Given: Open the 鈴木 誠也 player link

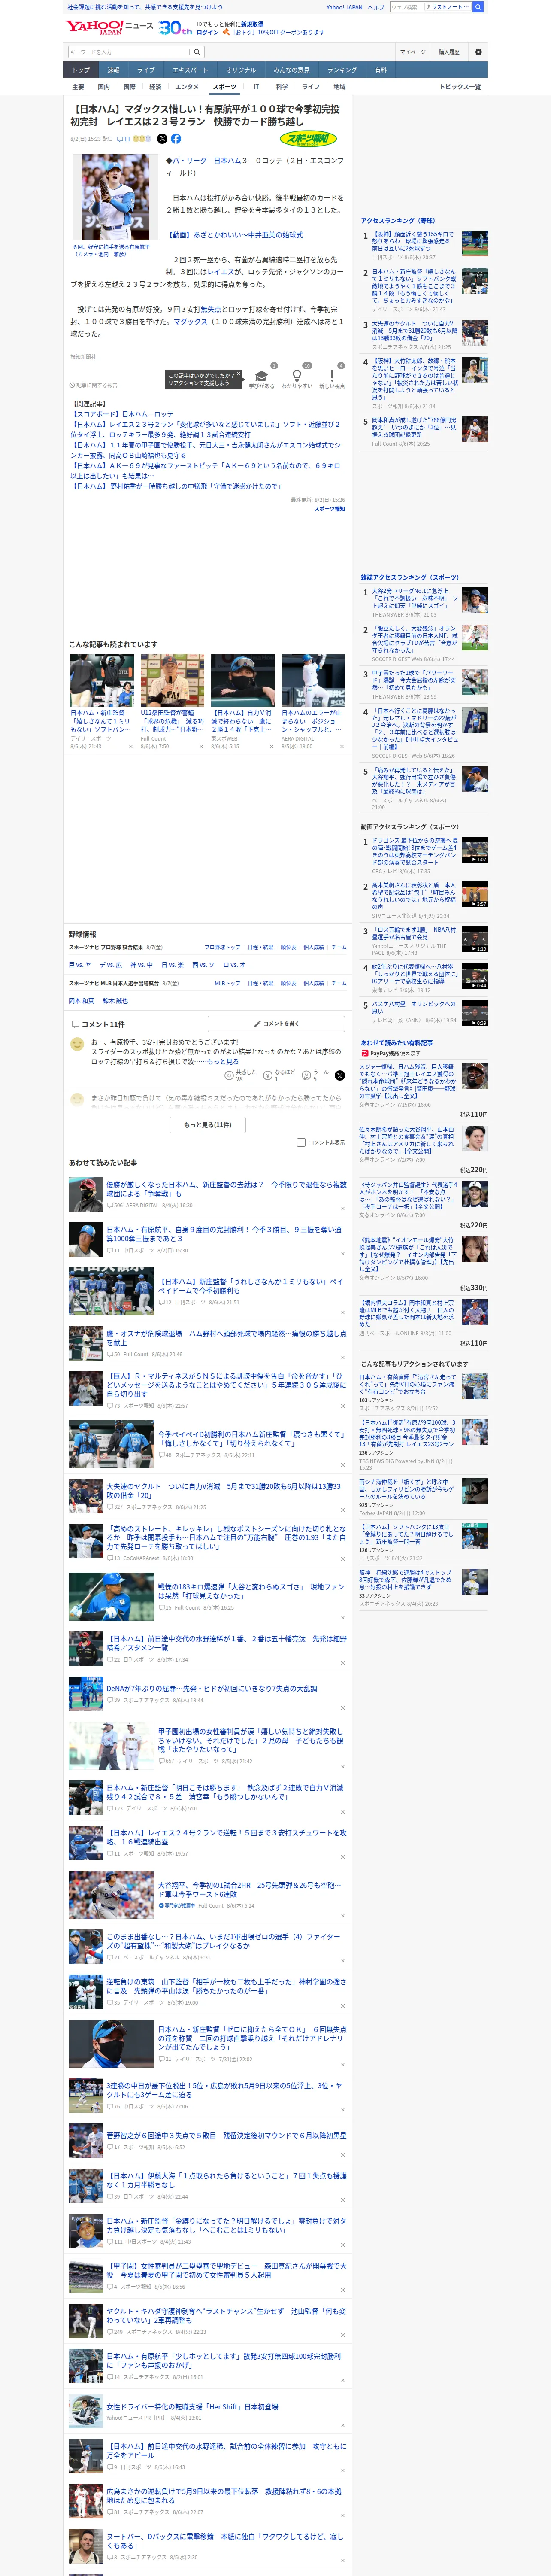Looking at the screenshot, I should [115, 1001].
